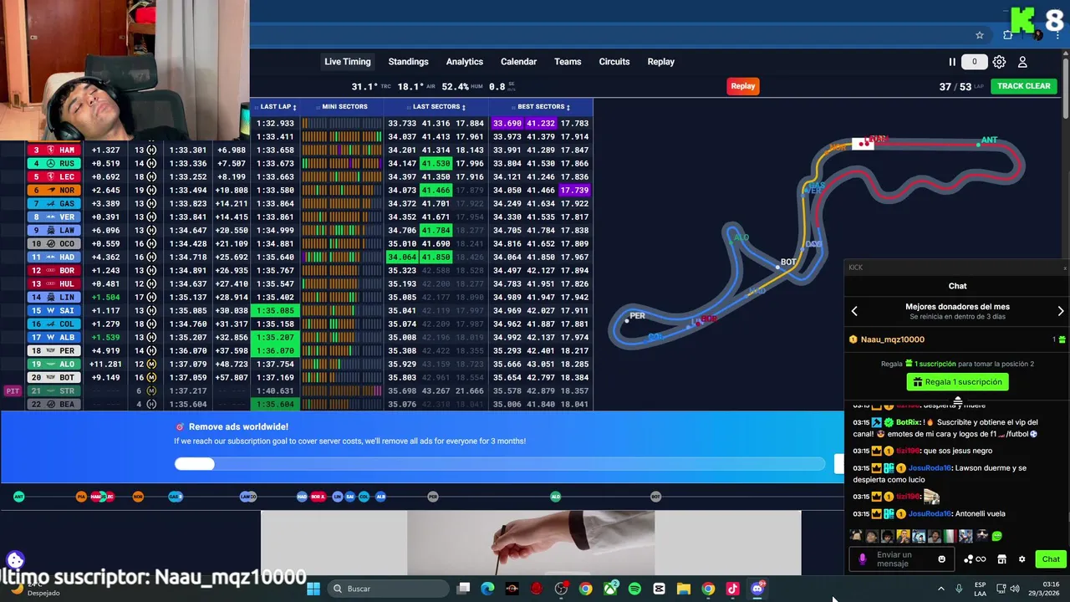Open Spotify from the taskbar
This screenshot has height=602, width=1070.
634,589
